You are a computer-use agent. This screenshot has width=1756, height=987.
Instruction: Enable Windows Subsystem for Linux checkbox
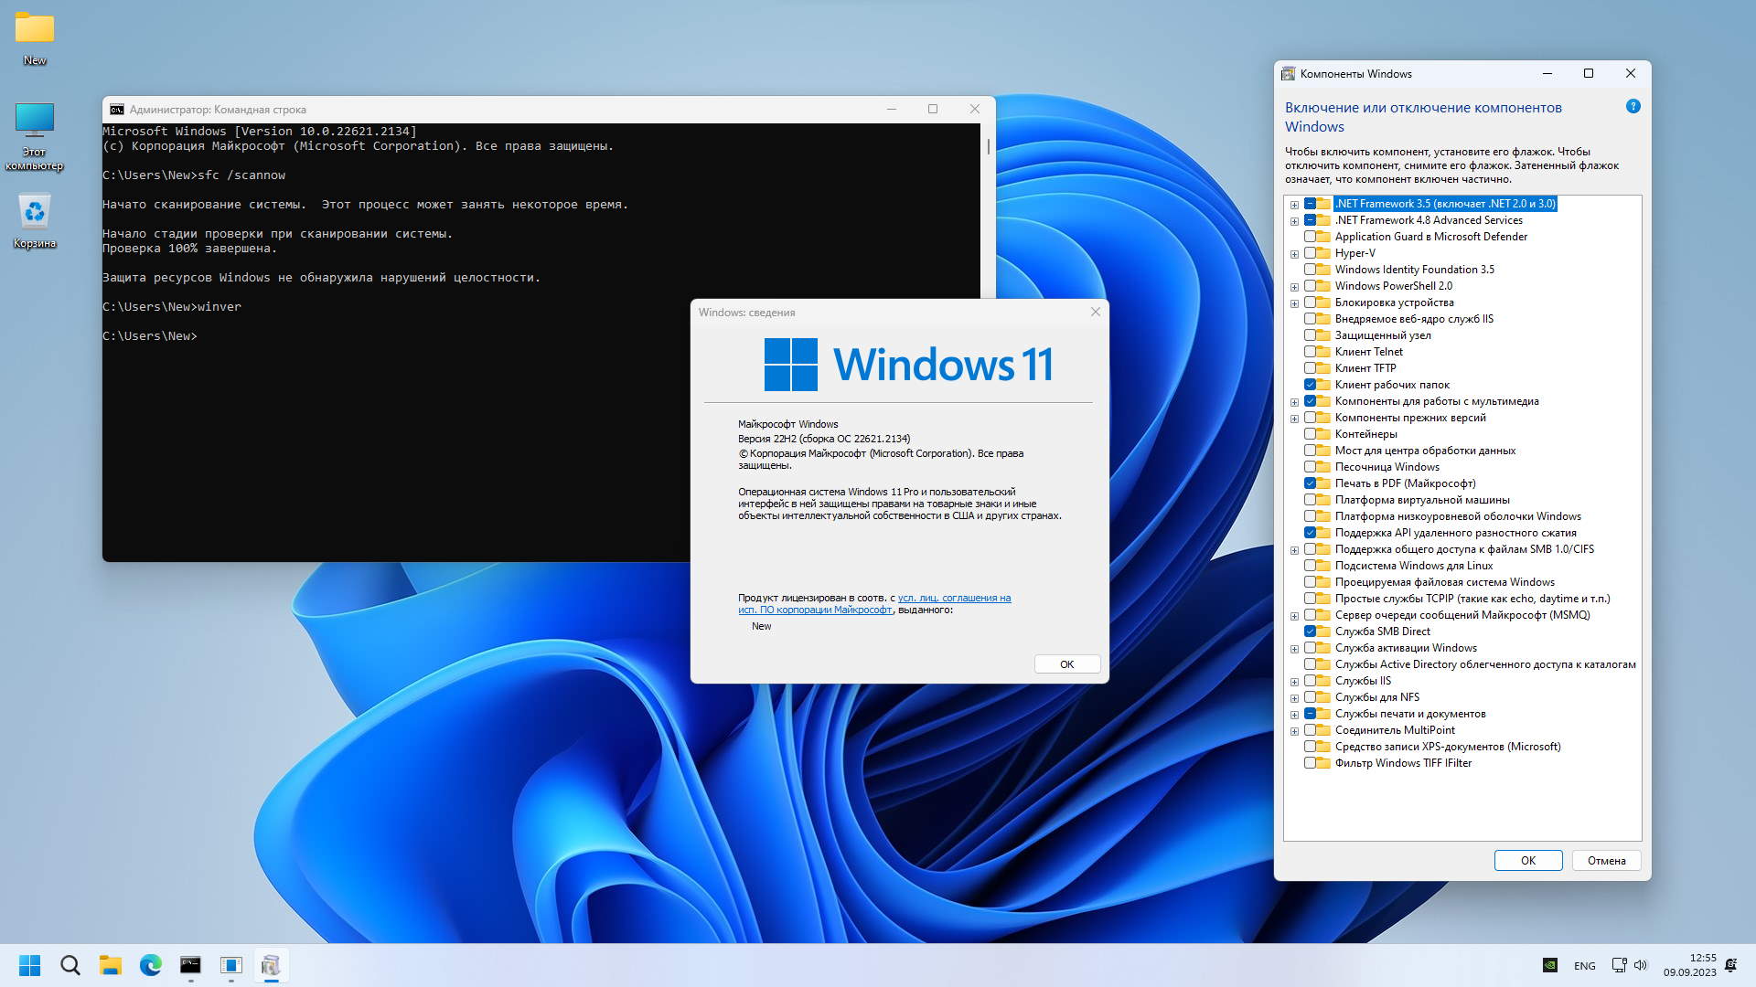coord(1310,566)
